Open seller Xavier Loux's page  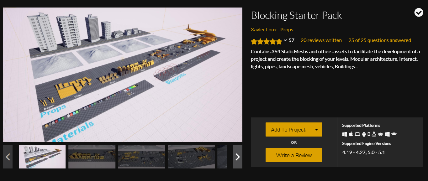pyautogui.click(x=263, y=30)
